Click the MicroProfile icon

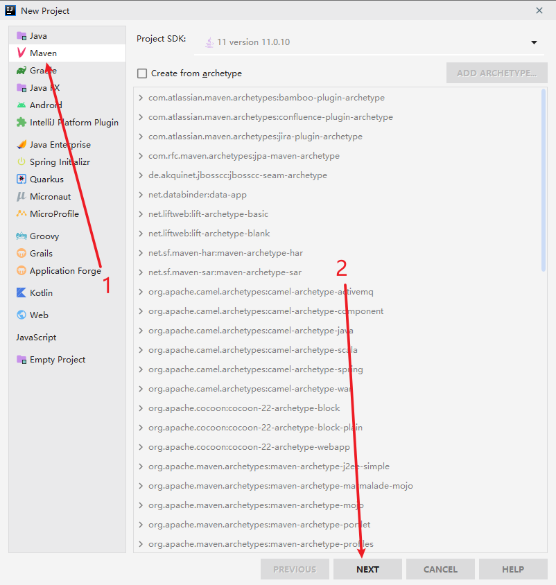coord(21,213)
